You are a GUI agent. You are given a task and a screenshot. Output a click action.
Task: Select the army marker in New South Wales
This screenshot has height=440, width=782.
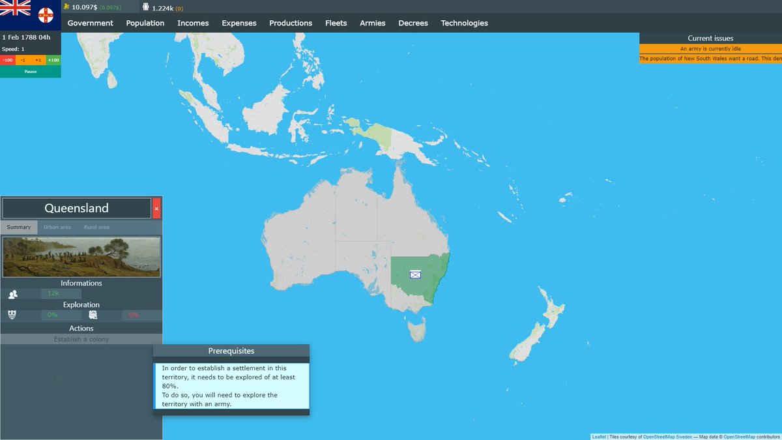pos(416,274)
